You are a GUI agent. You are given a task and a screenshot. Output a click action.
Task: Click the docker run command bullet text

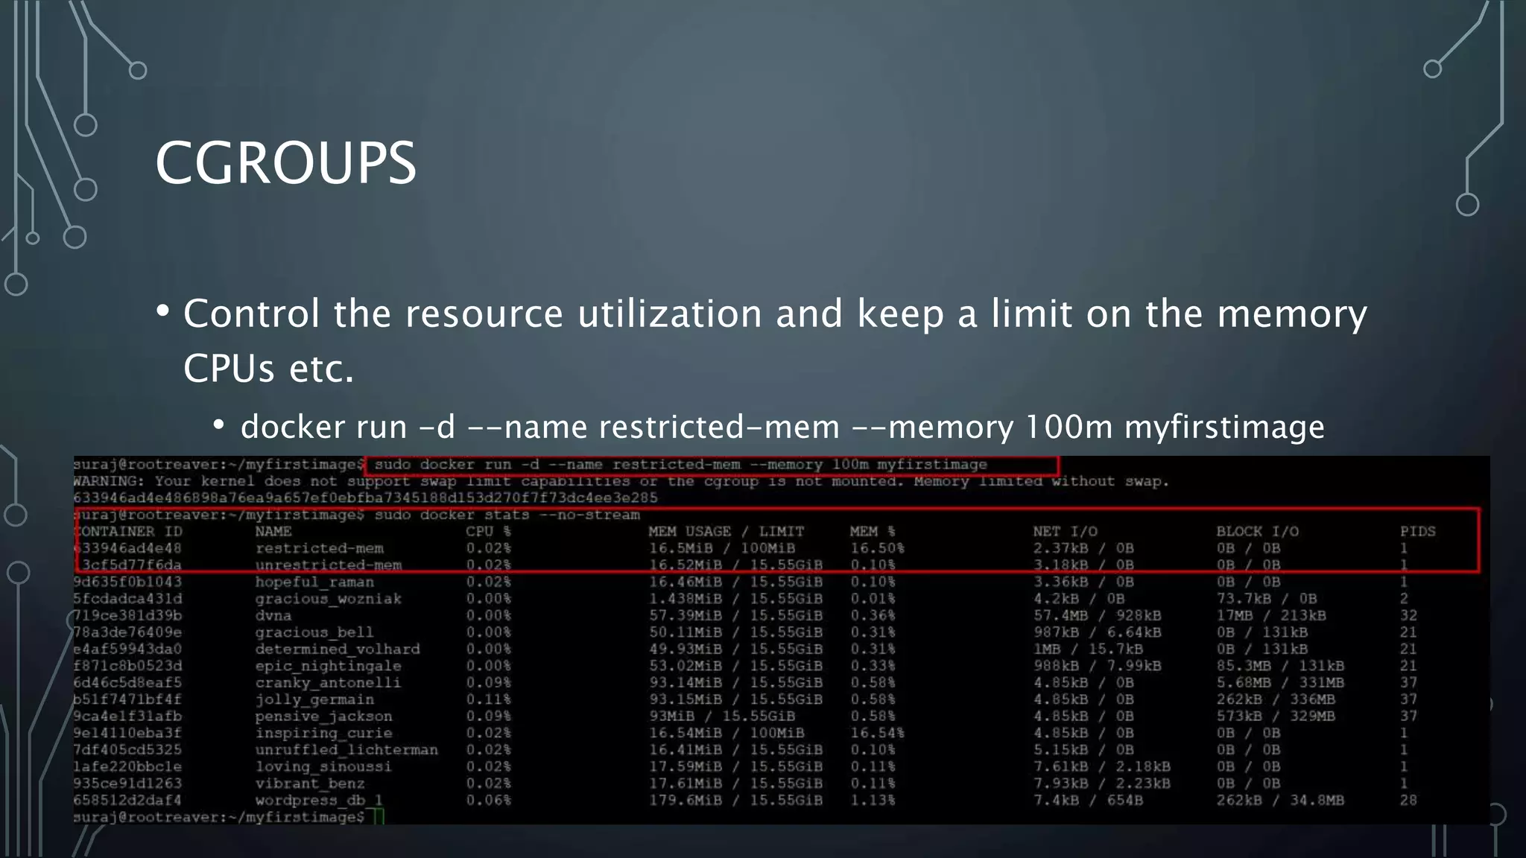click(x=782, y=428)
